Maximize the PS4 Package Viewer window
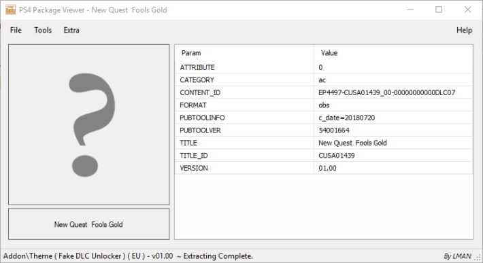The height and width of the screenshot is (263, 483). point(439,10)
